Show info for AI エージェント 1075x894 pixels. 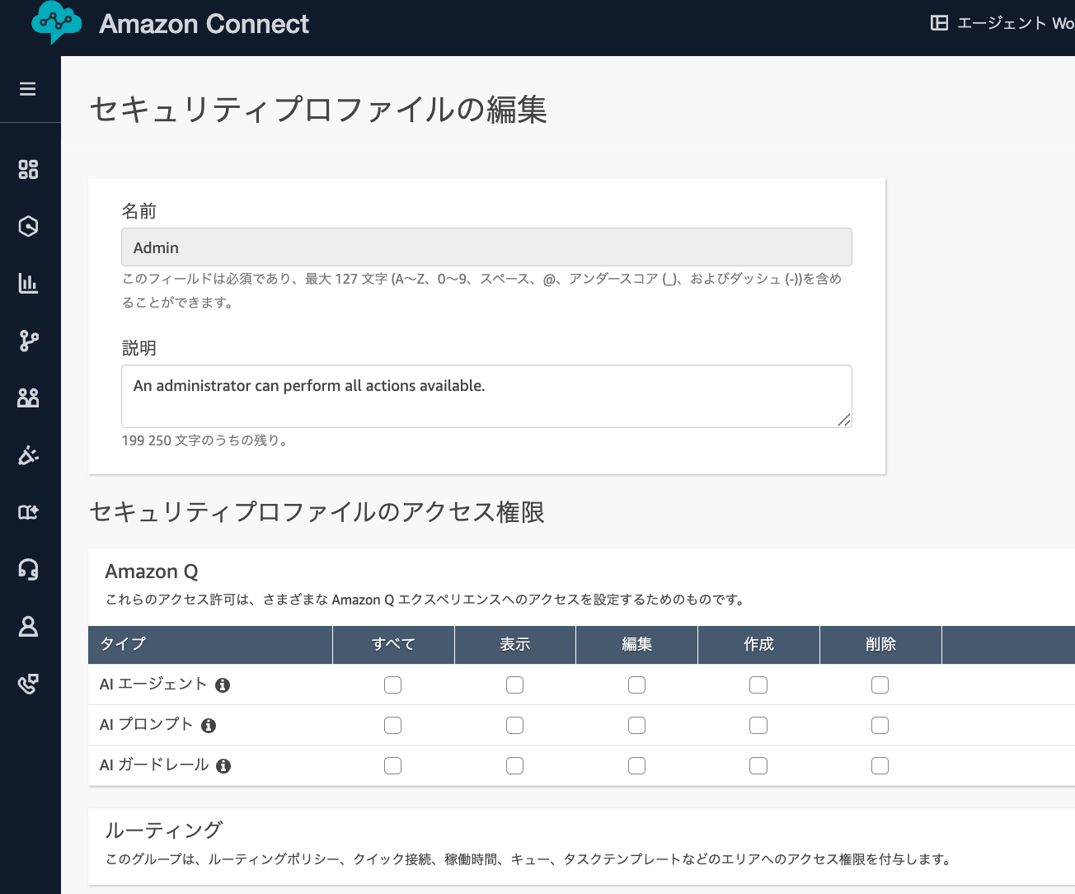pyautogui.click(x=223, y=685)
